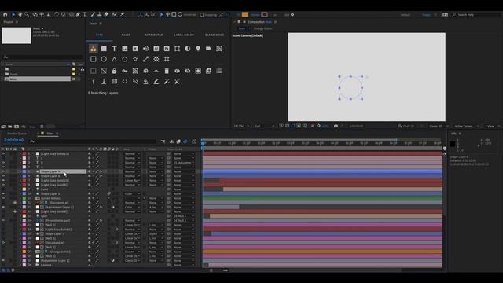503x283 pixels.
Task: Select the TYPE tab
Action: click(x=100, y=35)
